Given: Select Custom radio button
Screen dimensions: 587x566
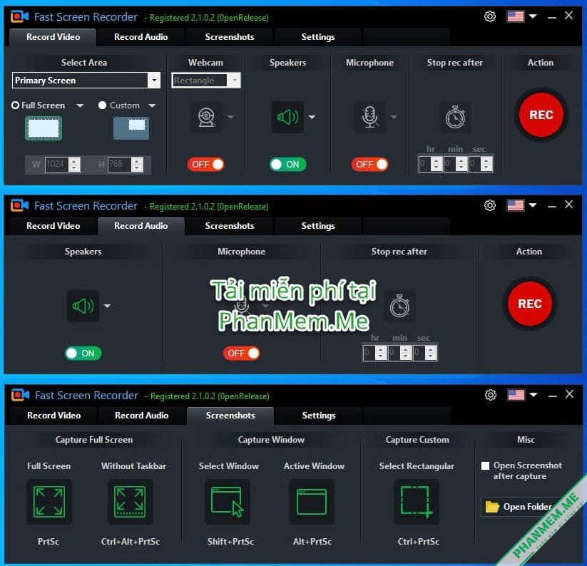Looking at the screenshot, I should (102, 106).
